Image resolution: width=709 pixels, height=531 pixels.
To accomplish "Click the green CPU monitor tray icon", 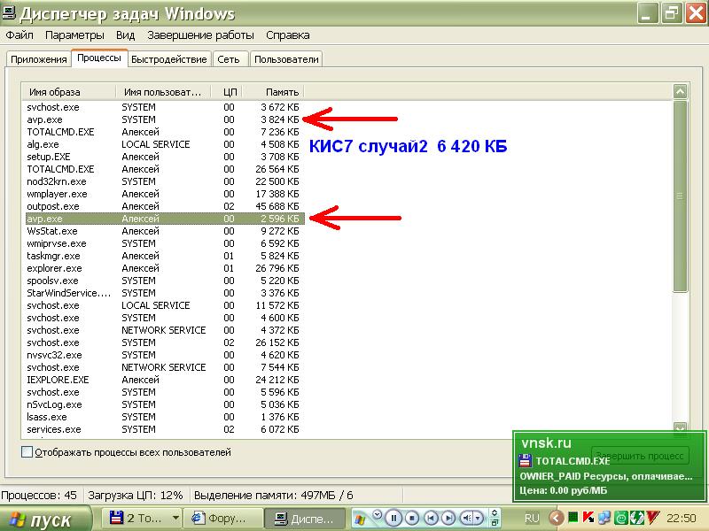I will 573,518.
